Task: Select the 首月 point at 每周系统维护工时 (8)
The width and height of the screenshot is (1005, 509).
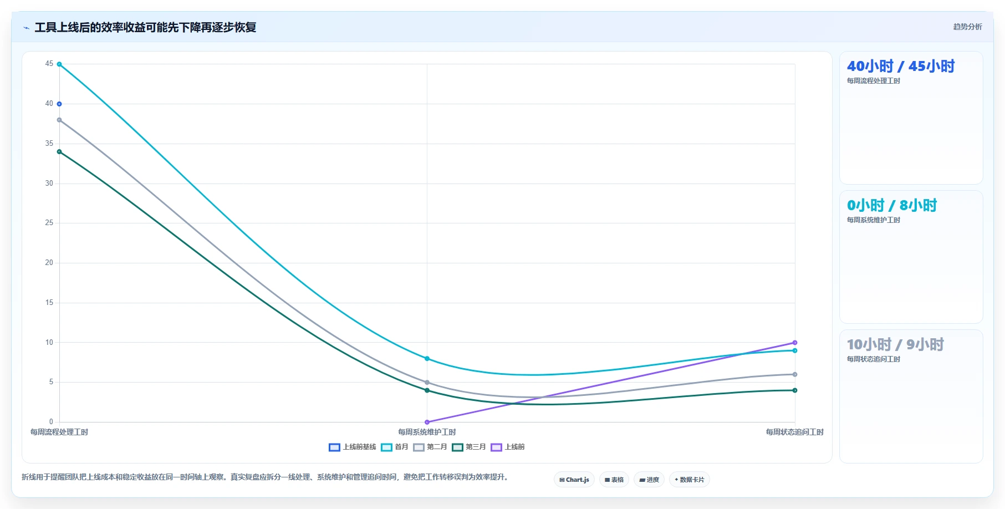Action: pyautogui.click(x=427, y=359)
